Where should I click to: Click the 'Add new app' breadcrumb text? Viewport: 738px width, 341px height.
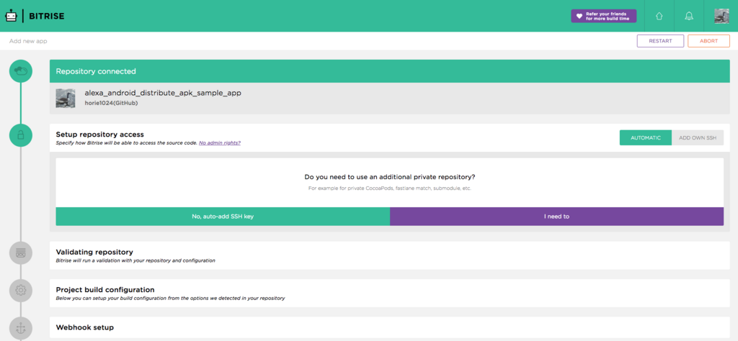pyautogui.click(x=28, y=41)
